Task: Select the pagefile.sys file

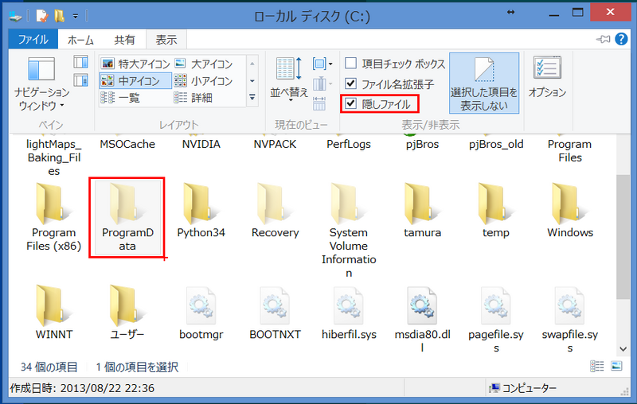Action: [496, 320]
